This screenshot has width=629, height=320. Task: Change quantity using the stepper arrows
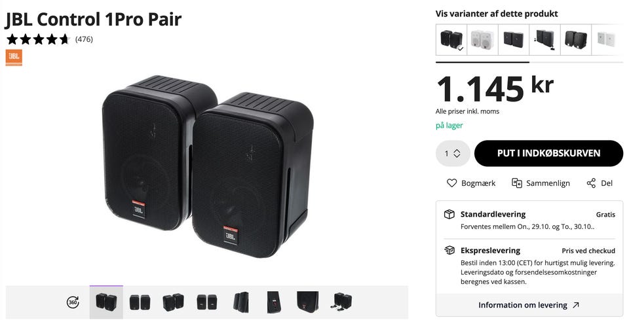pyautogui.click(x=457, y=153)
